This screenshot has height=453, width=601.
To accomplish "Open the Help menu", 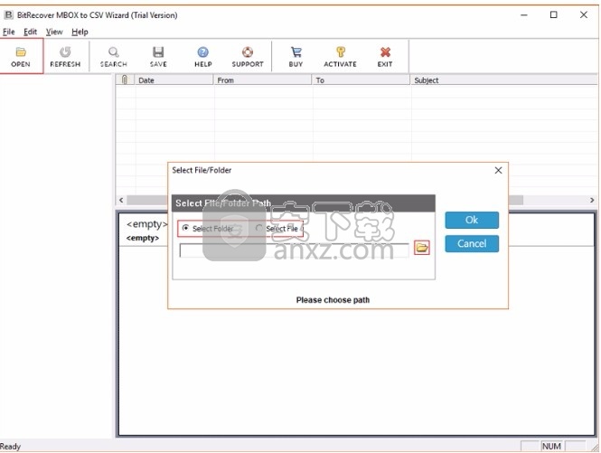I will pyautogui.click(x=80, y=32).
